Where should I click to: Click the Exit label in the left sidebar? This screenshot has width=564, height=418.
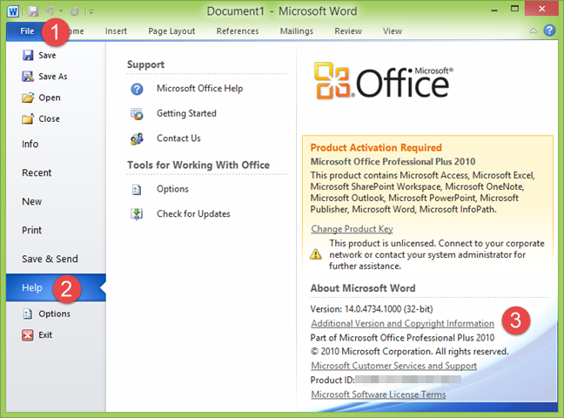tap(45, 334)
